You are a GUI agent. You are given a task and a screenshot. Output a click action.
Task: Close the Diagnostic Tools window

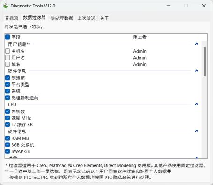tap(204, 6)
